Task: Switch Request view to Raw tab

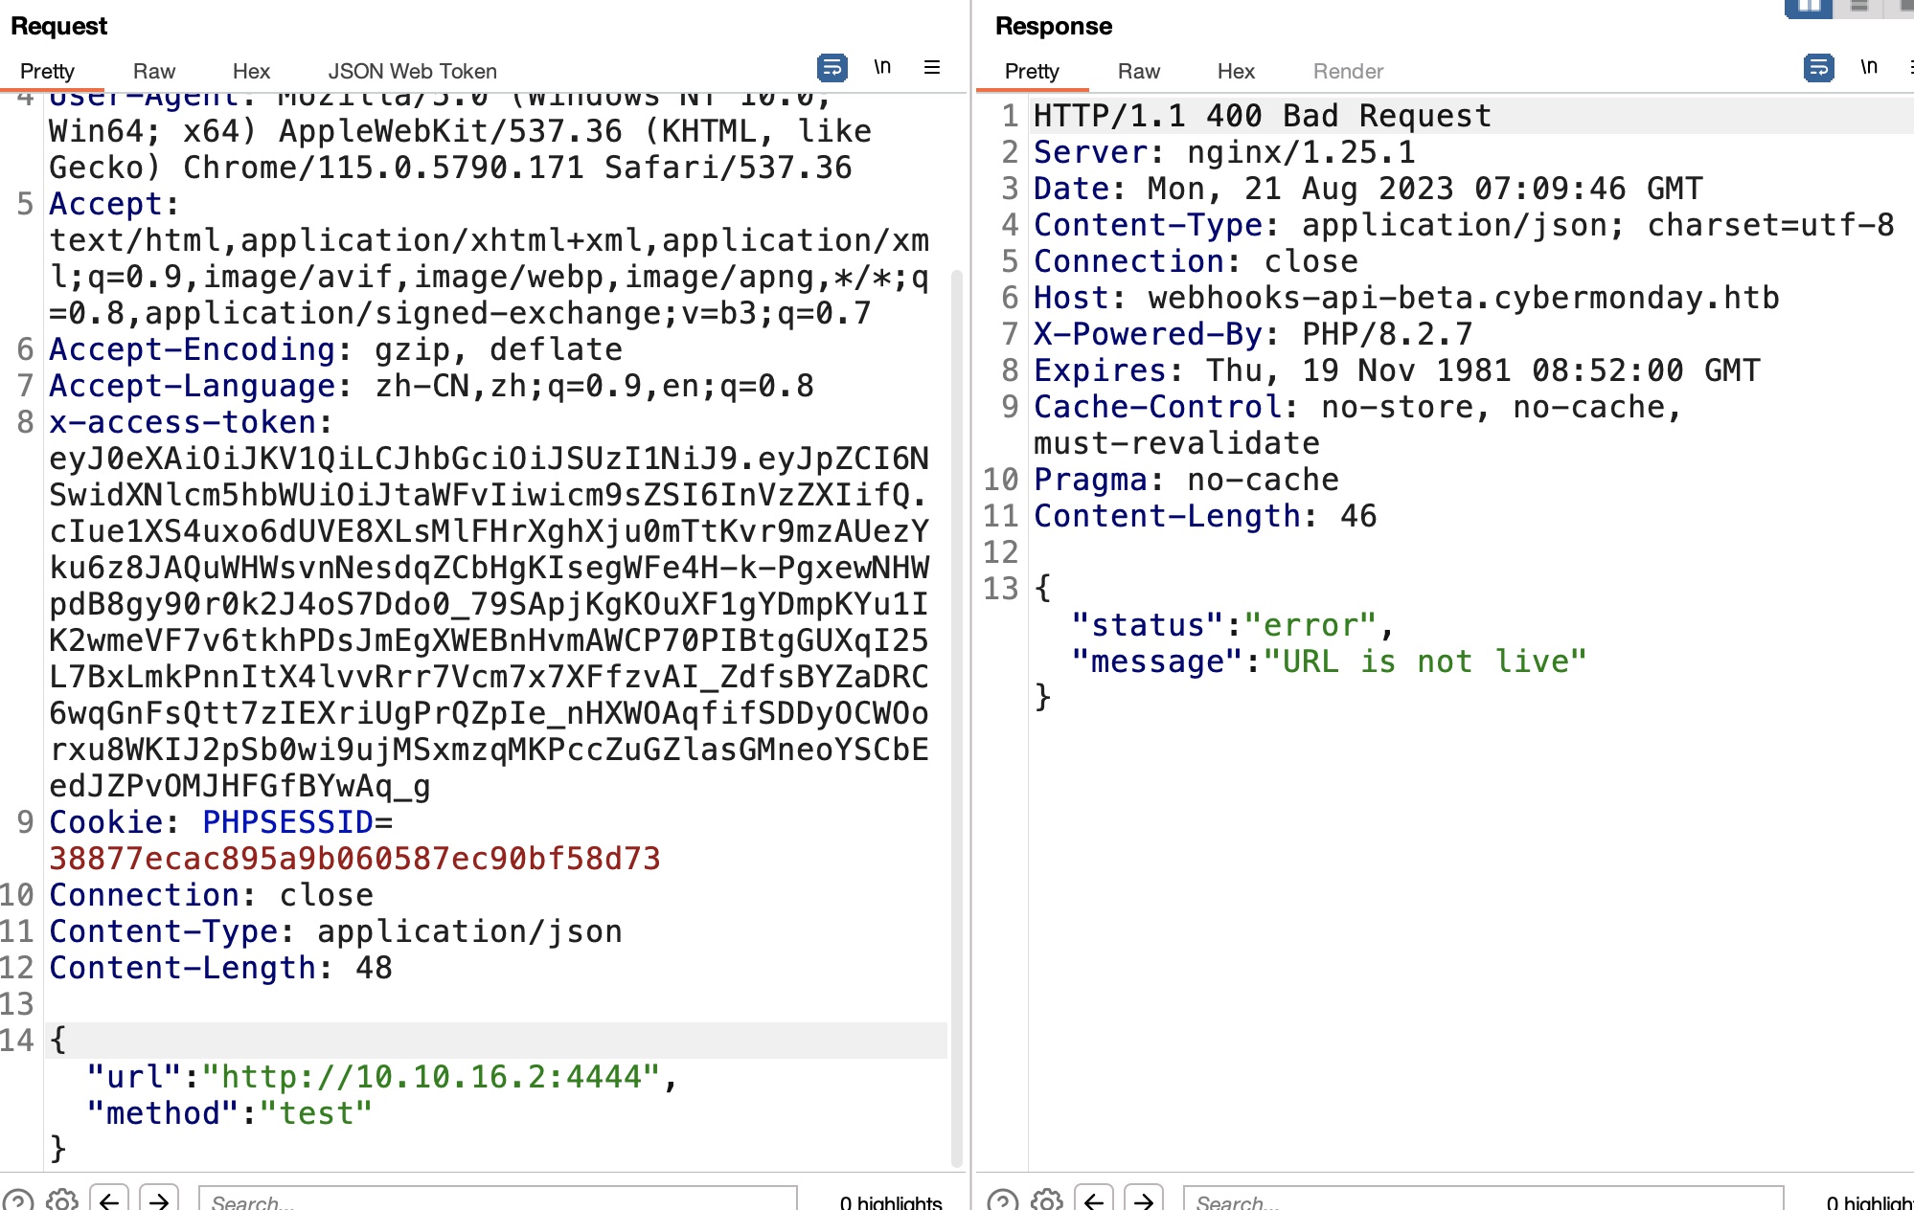Action: (x=154, y=72)
